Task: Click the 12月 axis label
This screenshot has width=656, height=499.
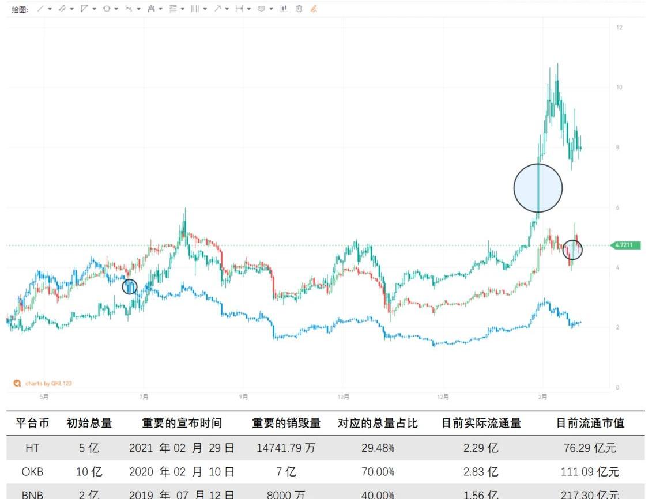Action: (x=443, y=396)
